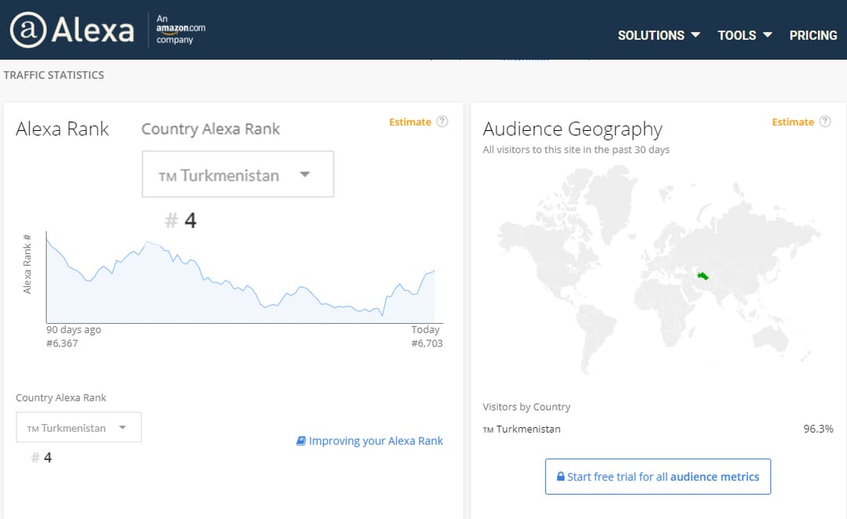The height and width of the screenshot is (519, 847).
Task: Click help icon beside Audience Geography Estimate
Action: [x=825, y=122]
